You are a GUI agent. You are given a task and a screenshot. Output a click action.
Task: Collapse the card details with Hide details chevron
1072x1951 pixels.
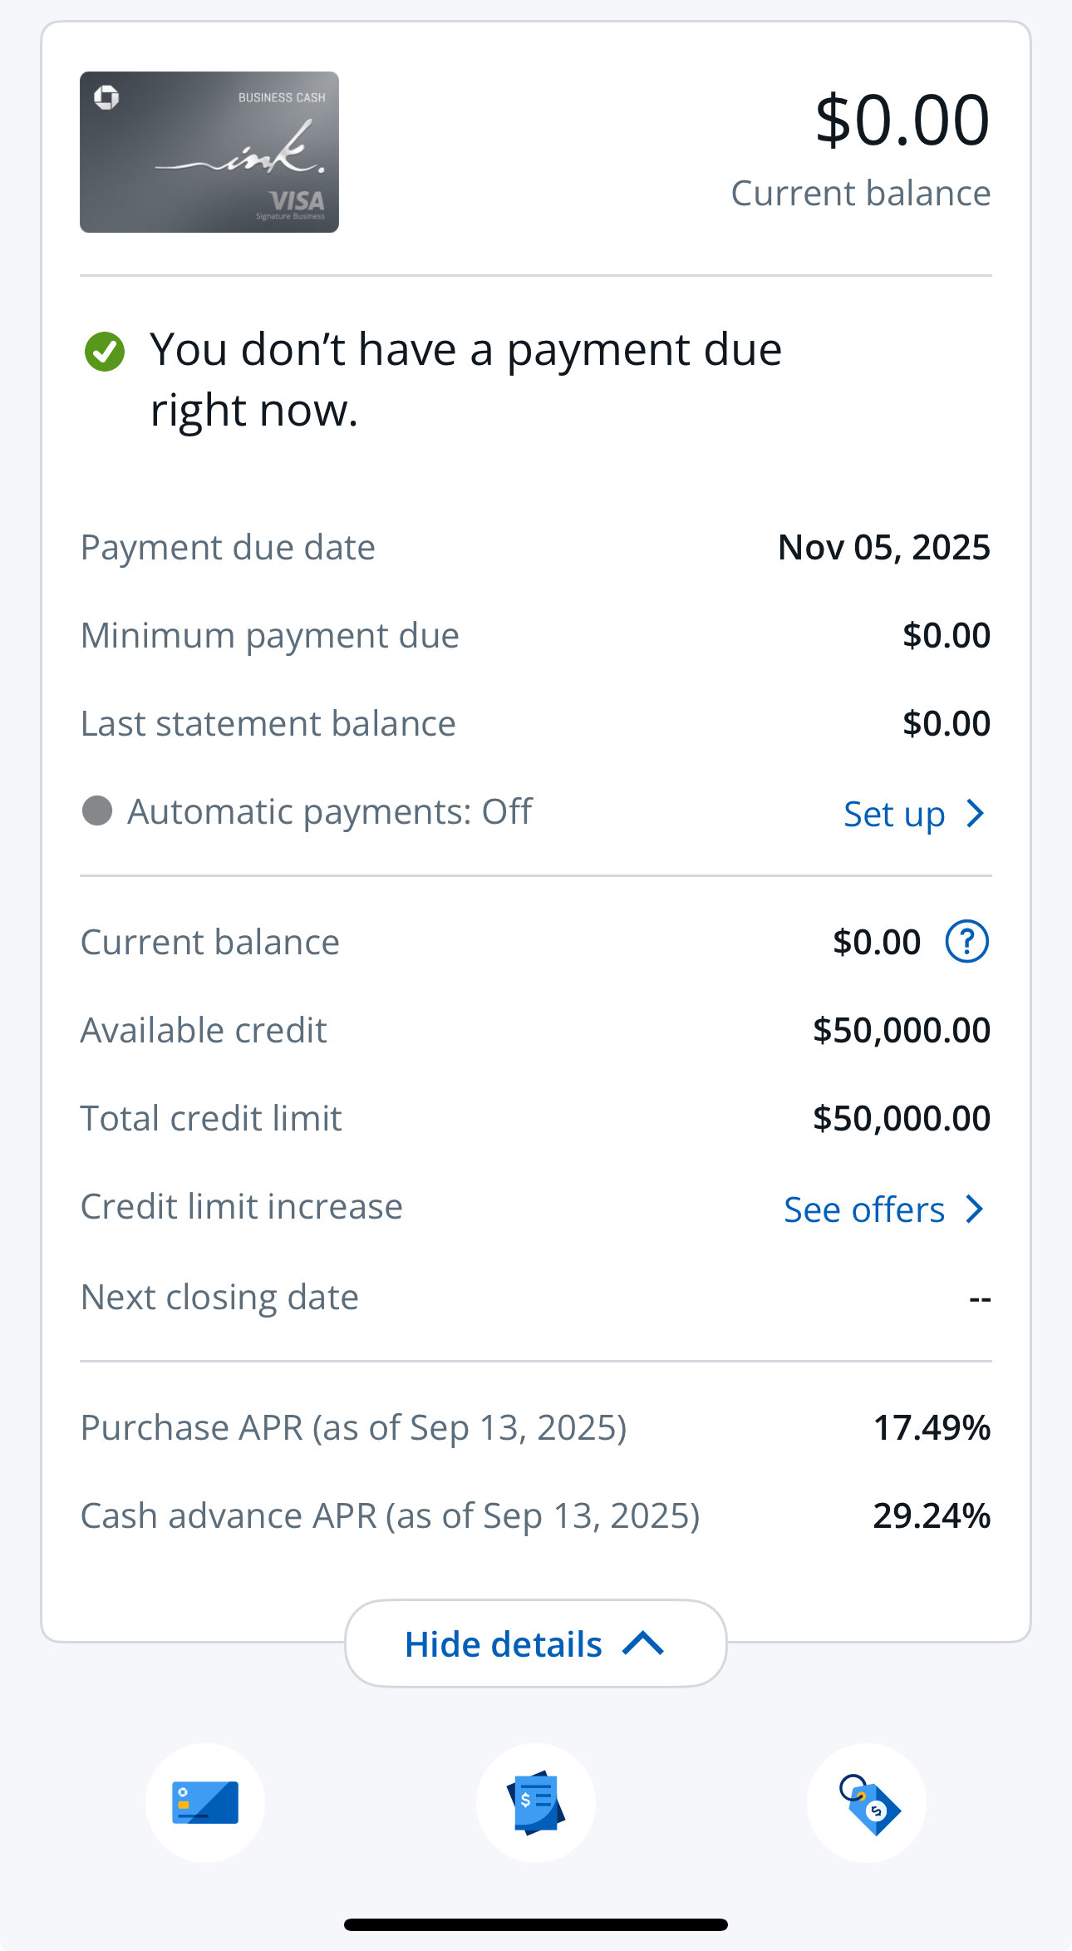point(642,1643)
